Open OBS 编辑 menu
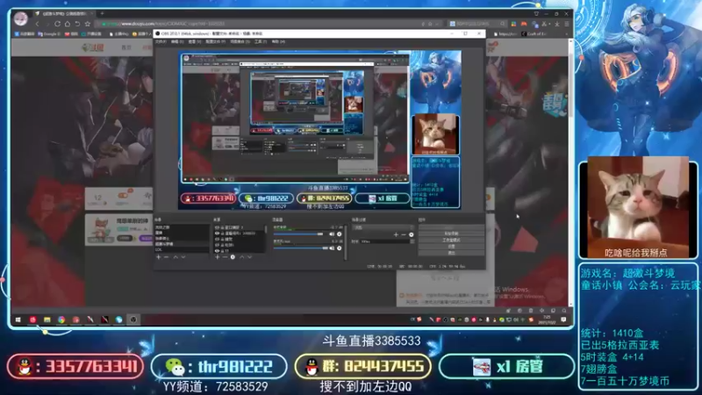This screenshot has height=395, width=702. (177, 41)
